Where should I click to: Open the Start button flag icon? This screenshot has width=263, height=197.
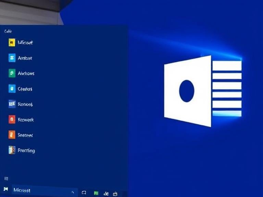[x=6, y=189]
